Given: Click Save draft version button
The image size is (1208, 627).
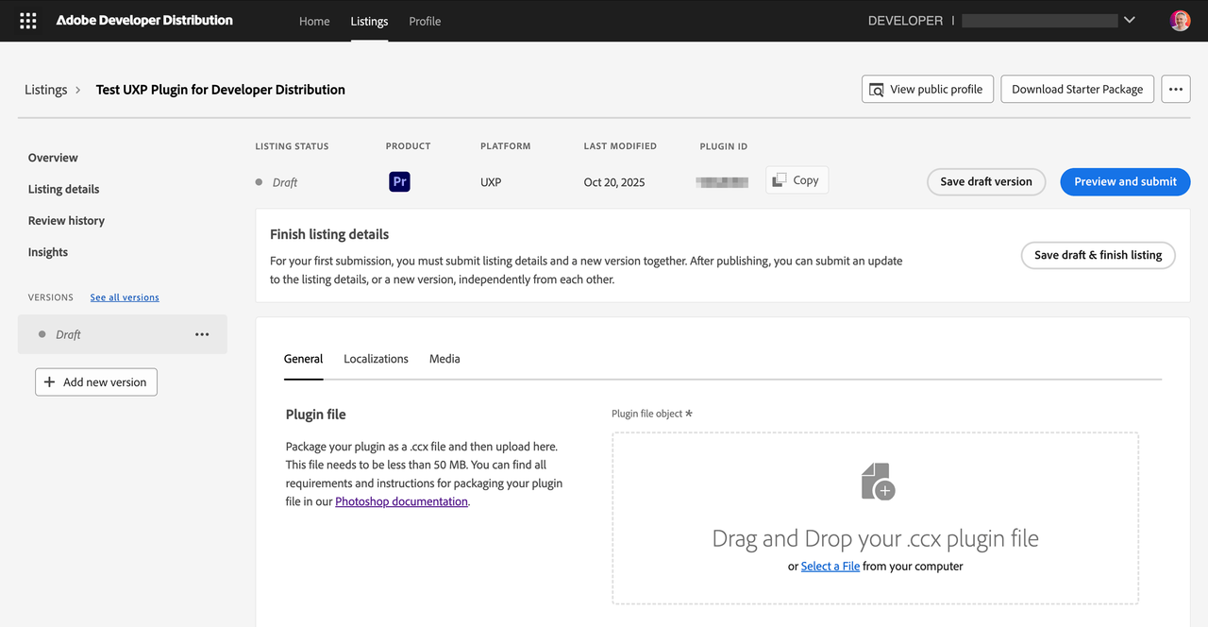Looking at the screenshot, I should point(985,181).
